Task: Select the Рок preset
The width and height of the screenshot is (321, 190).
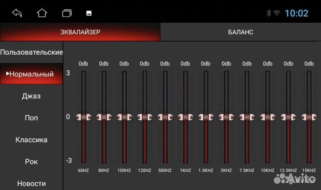Action: [x=32, y=162]
